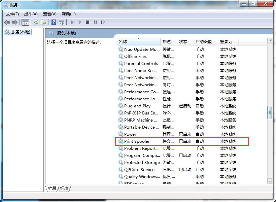
Task: Click the Restart Service icon
Action: click(x=103, y=22)
